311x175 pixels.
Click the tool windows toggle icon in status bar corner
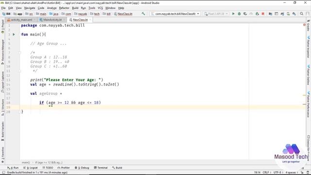3,173
